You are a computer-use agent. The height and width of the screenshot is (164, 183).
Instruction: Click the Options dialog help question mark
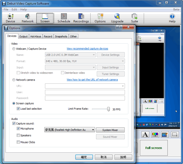point(119,27)
